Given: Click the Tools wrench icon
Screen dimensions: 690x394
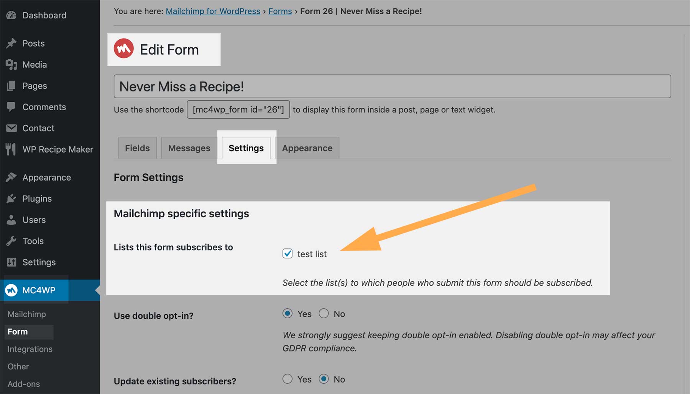Looking at the screenshot, I should [11, 241].
